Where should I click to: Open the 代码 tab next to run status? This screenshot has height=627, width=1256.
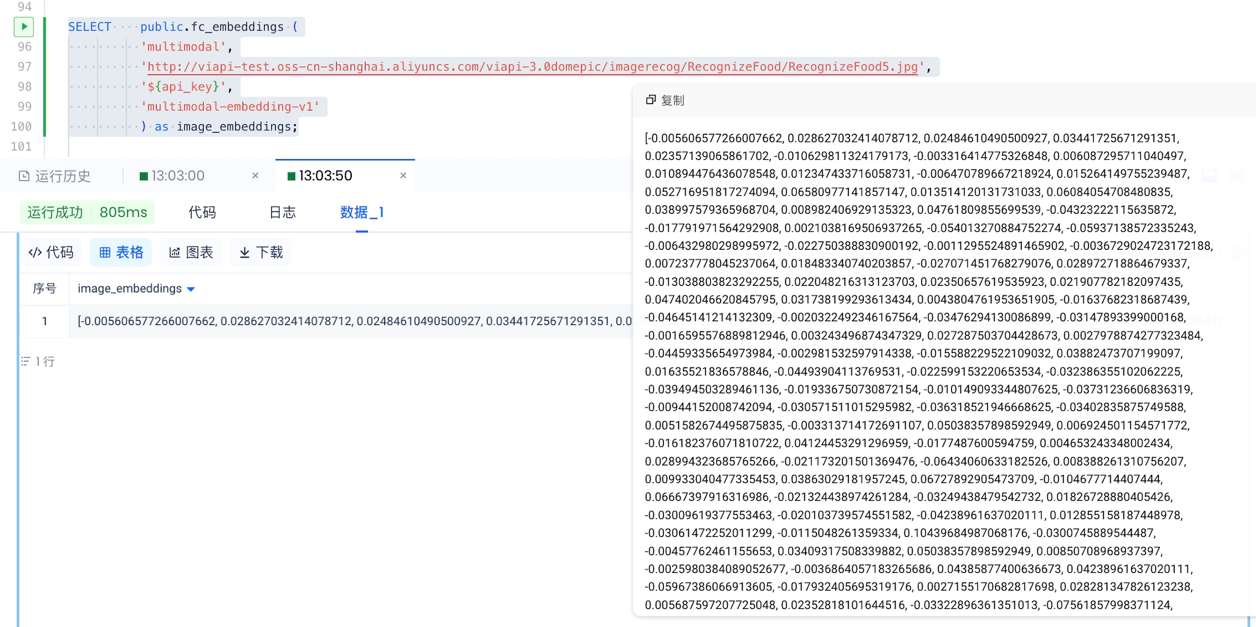(202, 212)
